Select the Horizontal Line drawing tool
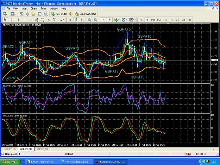Screen dimensions: 220x165 [25, 20]
